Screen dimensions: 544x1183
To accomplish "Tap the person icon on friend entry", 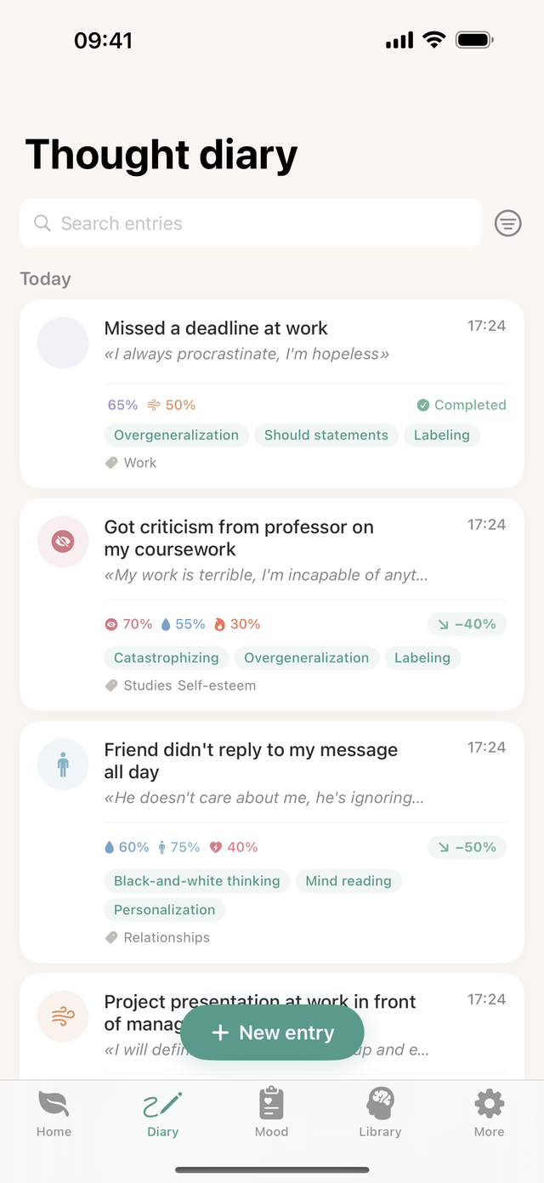I will [63, 764].
